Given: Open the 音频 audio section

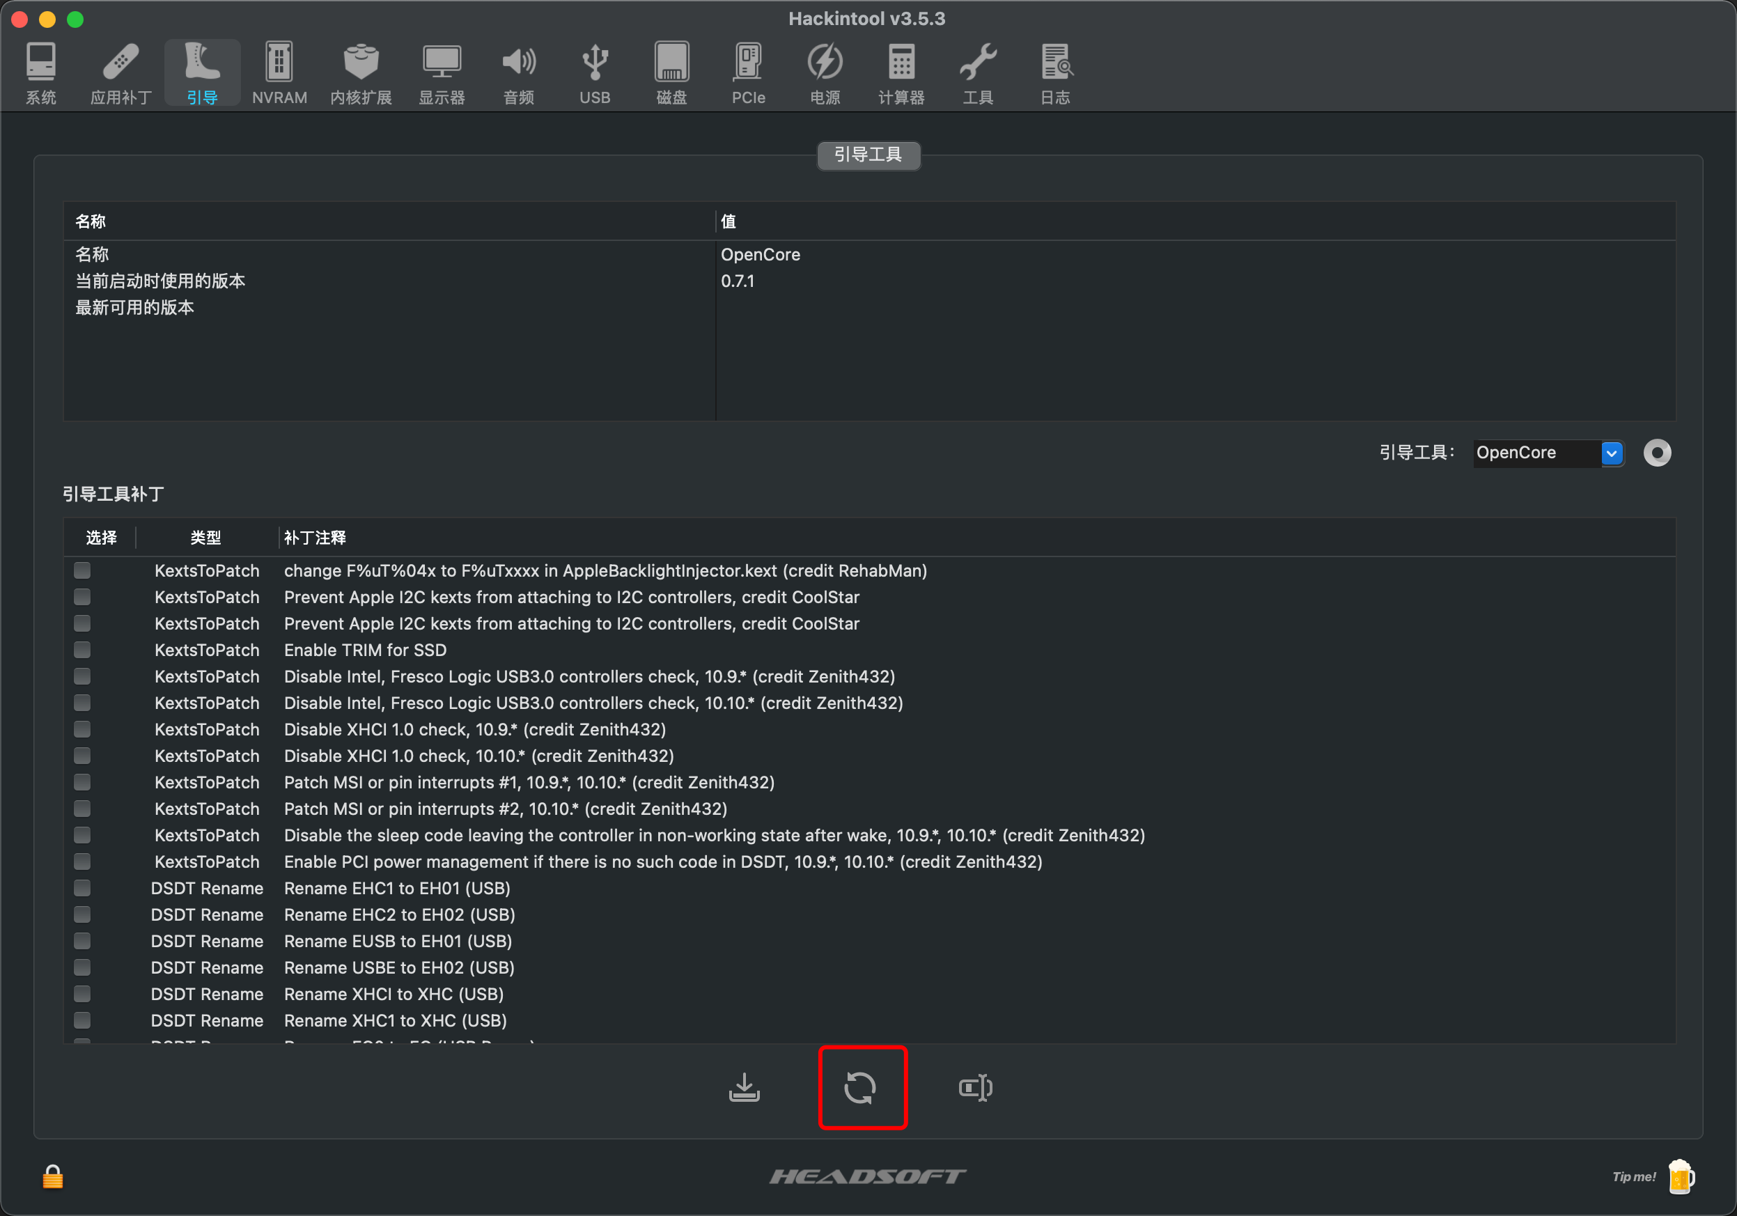Looking at the screenshot, I should (x=519, y=73).
